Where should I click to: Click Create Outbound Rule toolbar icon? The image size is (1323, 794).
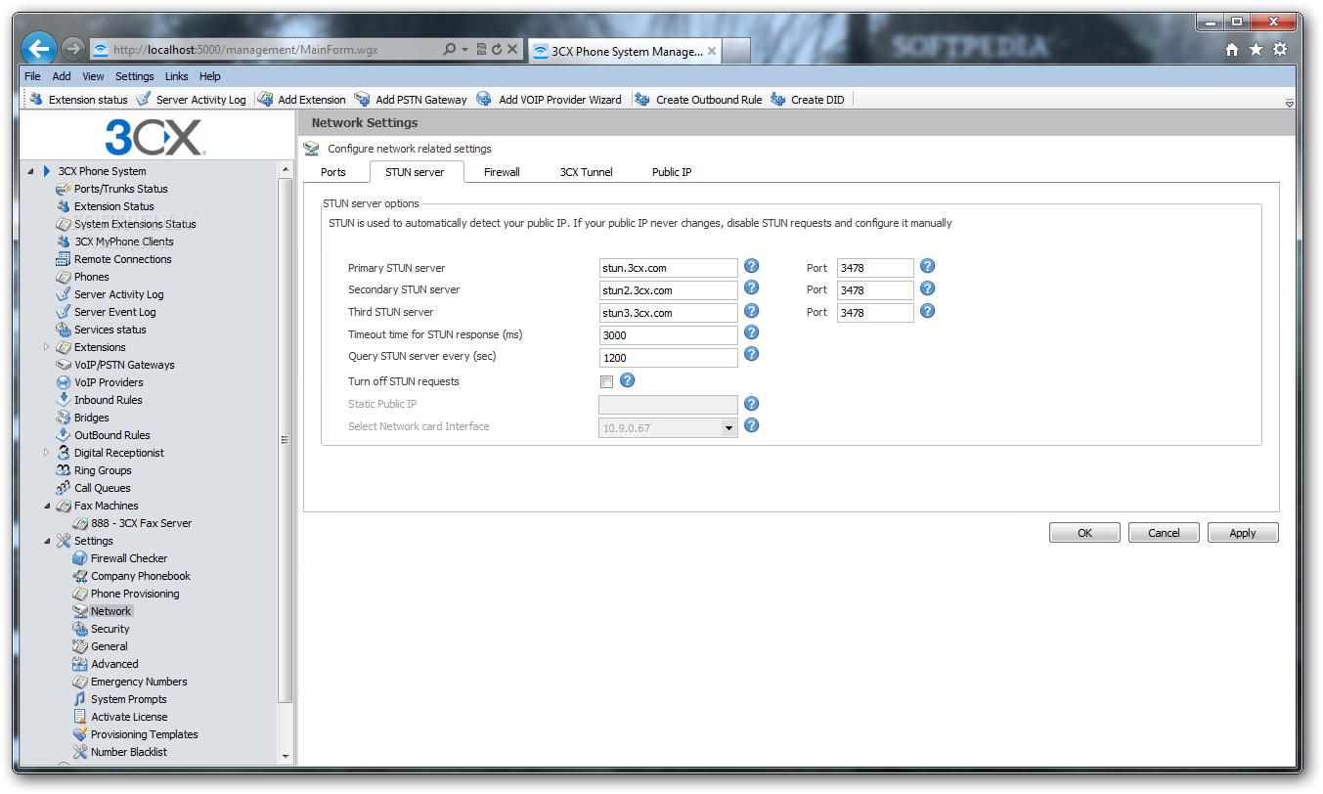642,99
